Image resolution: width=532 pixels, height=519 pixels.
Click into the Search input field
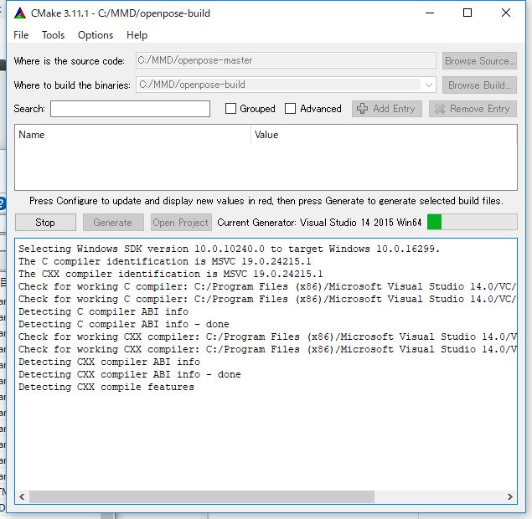[x=130, y=109]
